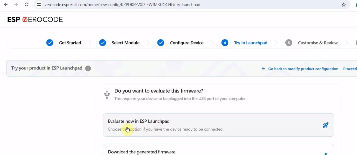Choose Download the generated firmware option
Viewport: 357px width, 155px height.
tap(142, 152)
